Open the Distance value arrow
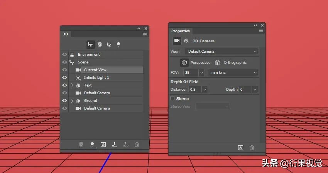The image size is (328, 173). 205,90
